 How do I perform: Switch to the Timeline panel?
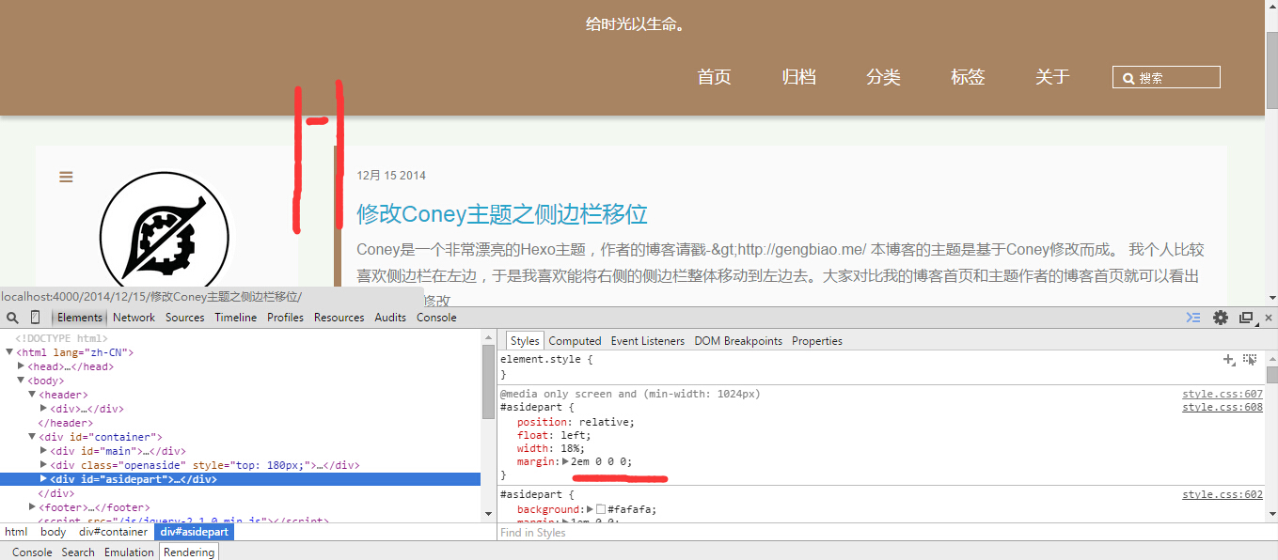236,318
